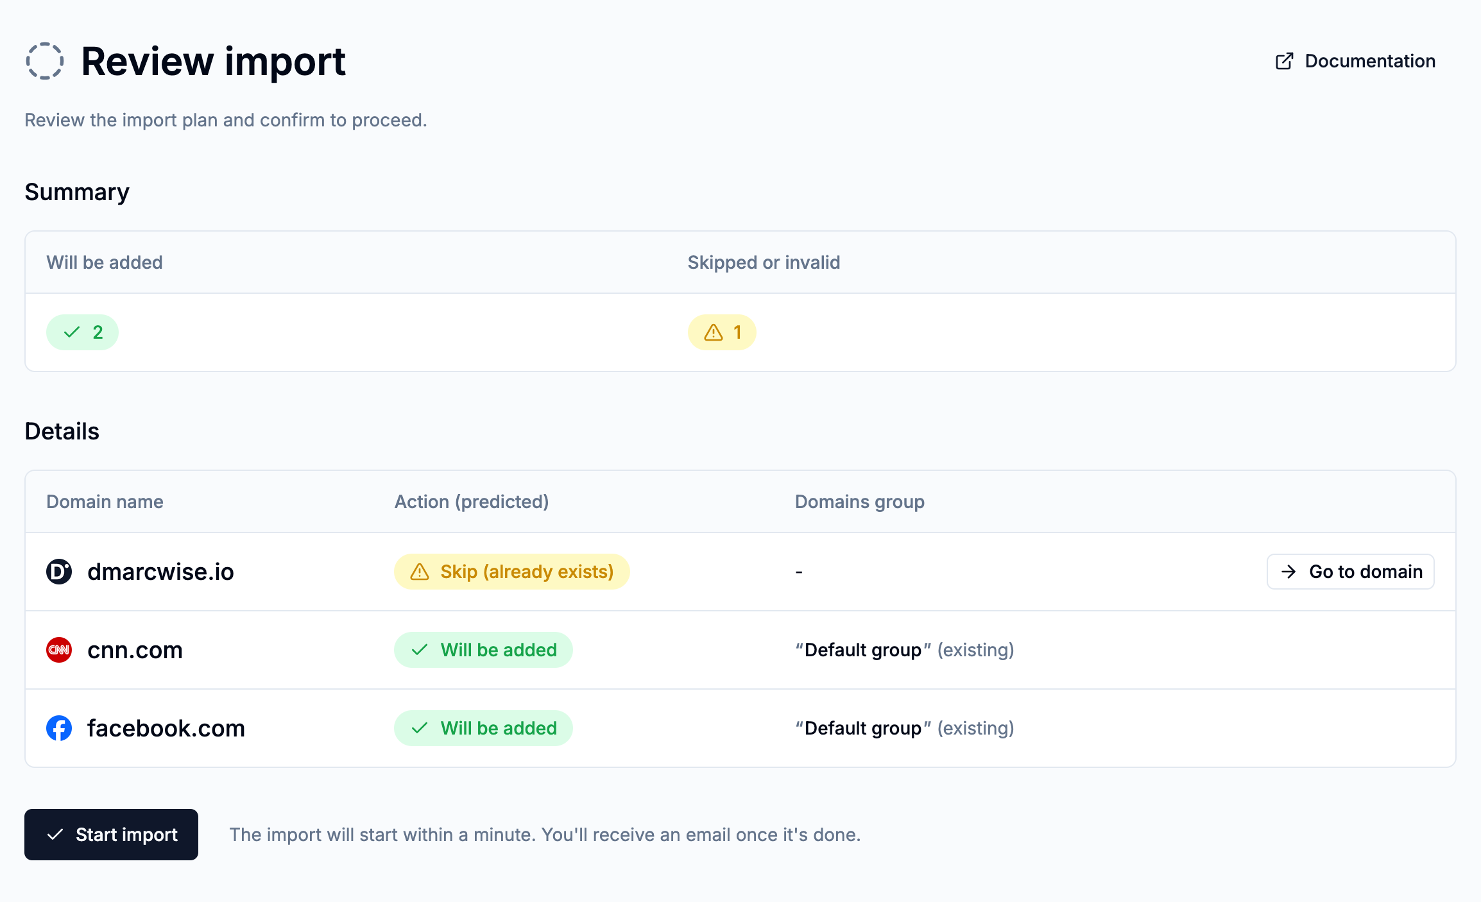Click the green checkmark badge showing 2
1481x902 pixels.
coord(82,332)
